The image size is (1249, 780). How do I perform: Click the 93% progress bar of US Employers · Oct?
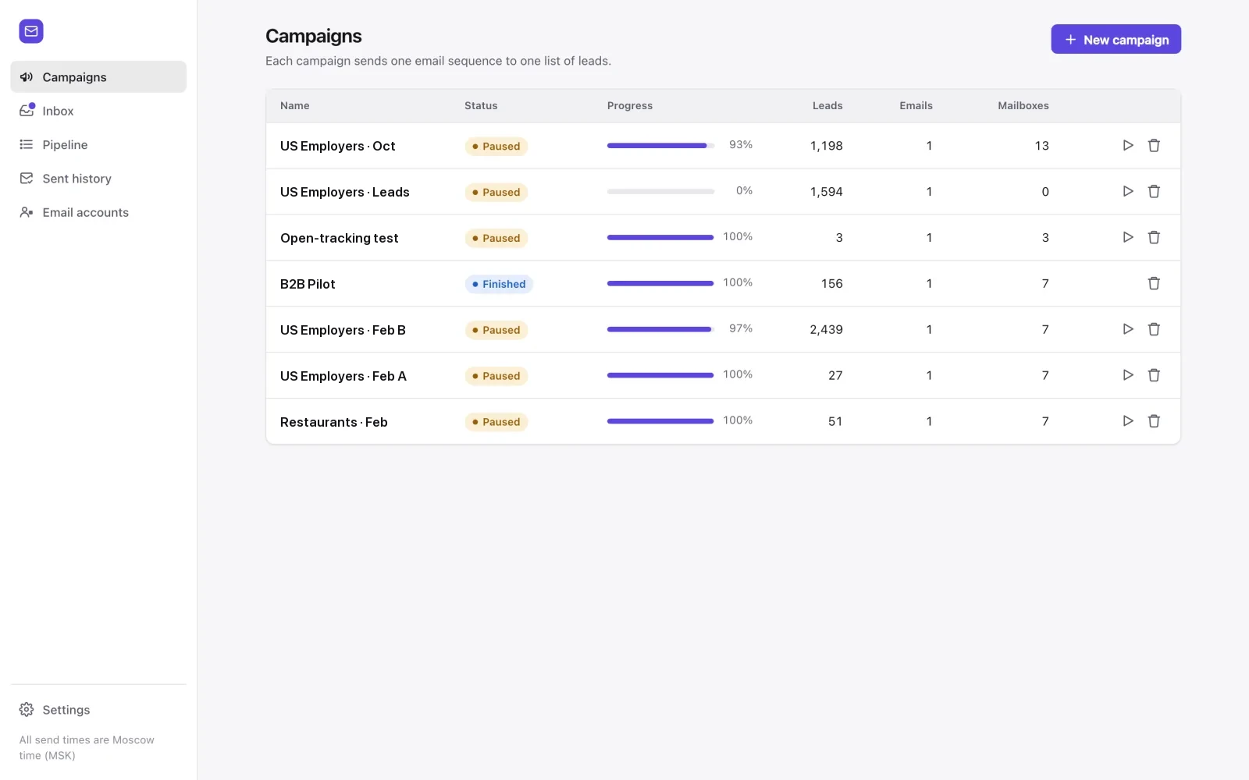point(660,145)
